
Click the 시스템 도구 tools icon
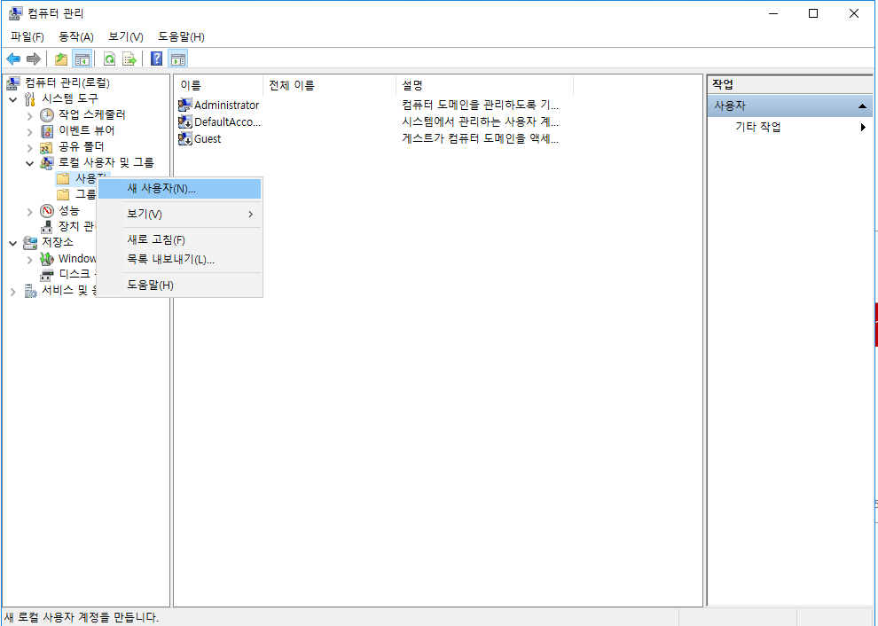point(30,99)
